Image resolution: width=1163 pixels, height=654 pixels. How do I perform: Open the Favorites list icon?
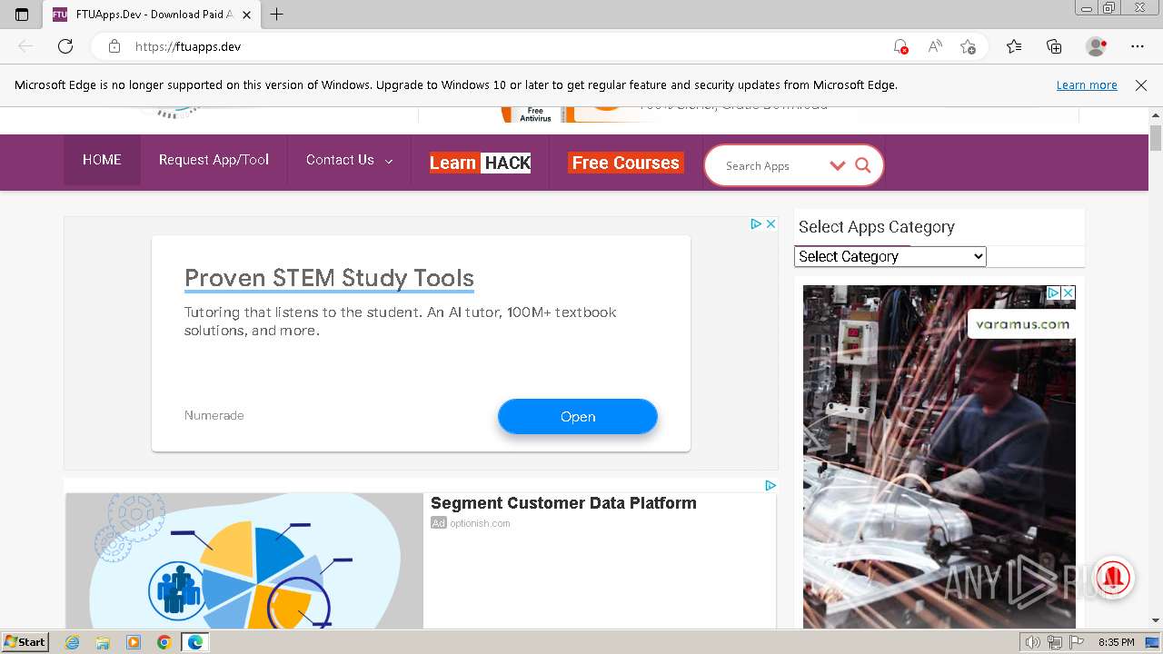(1014, 46)
